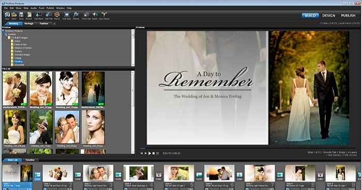Launch the Wizard from the toolbar

coord(29,15)
